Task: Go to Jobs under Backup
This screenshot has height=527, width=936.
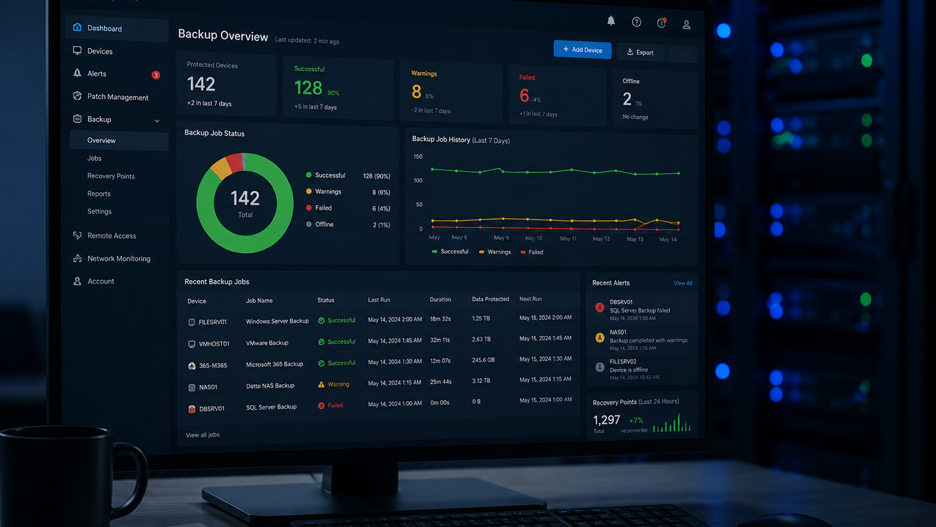Action: coord(94,158)
